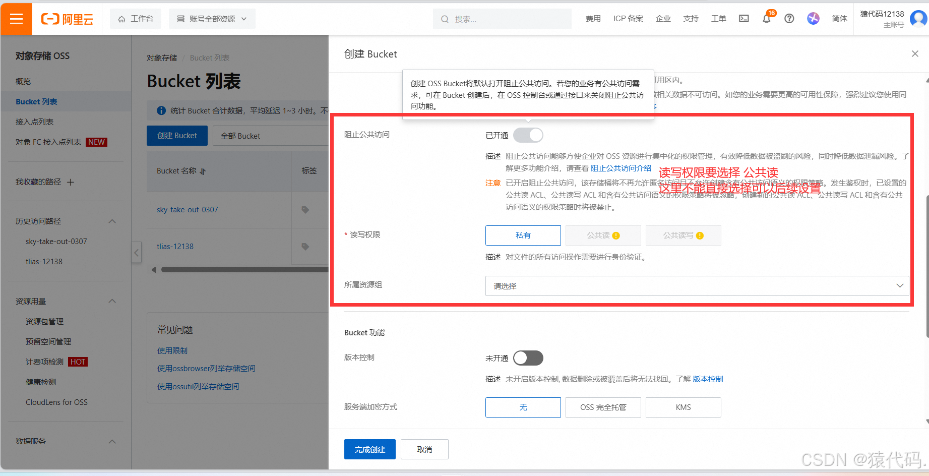929x476 pixels.
Task: Select 公共读写 permission option
Action: tap(684, 235)
